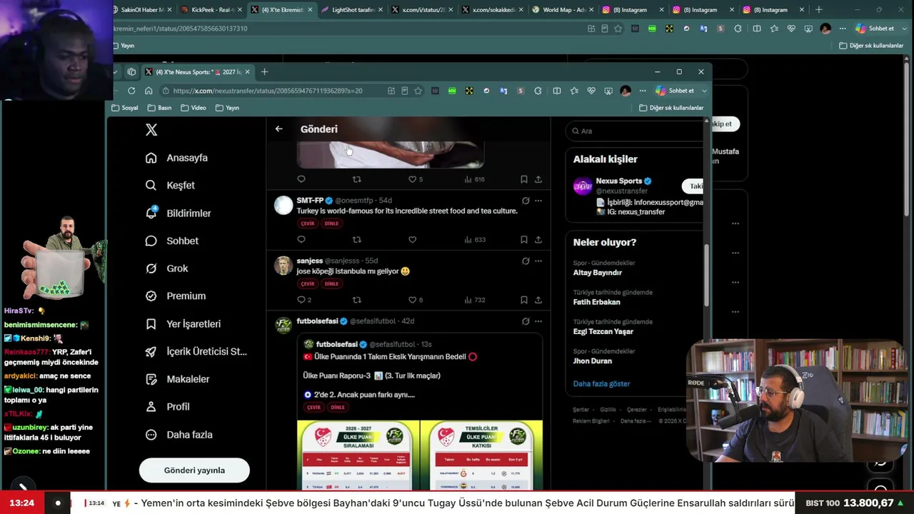Switch to the SakinOl Haber browser tab

pyautogui.click(x=143, y=10)
